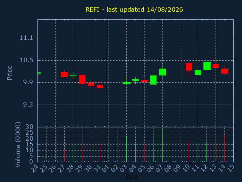The image size is (242, 182).
Task: Select the small green candle on day 24
Action: (39, 73)
